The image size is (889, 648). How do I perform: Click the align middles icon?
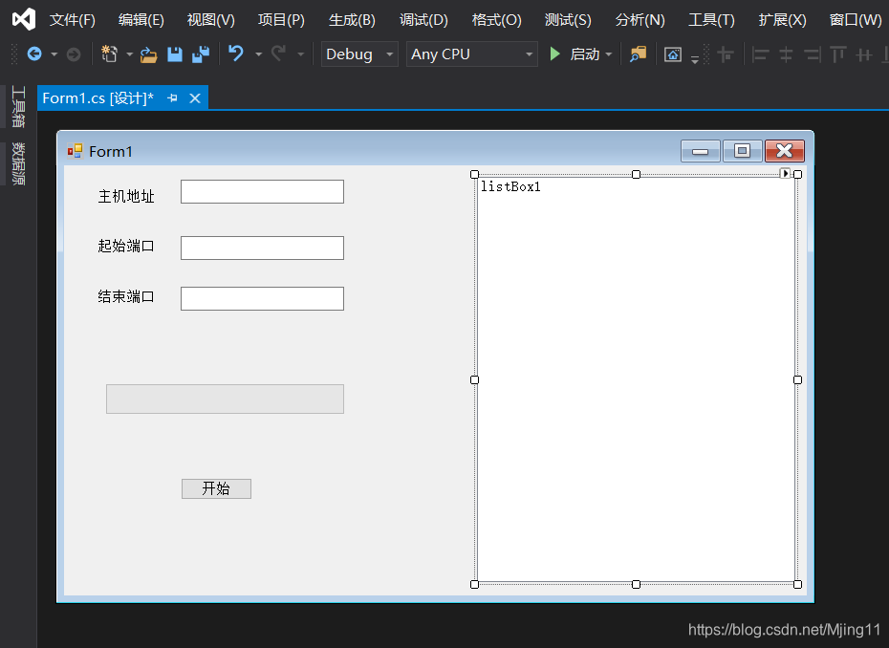click(x=864, y=55)
